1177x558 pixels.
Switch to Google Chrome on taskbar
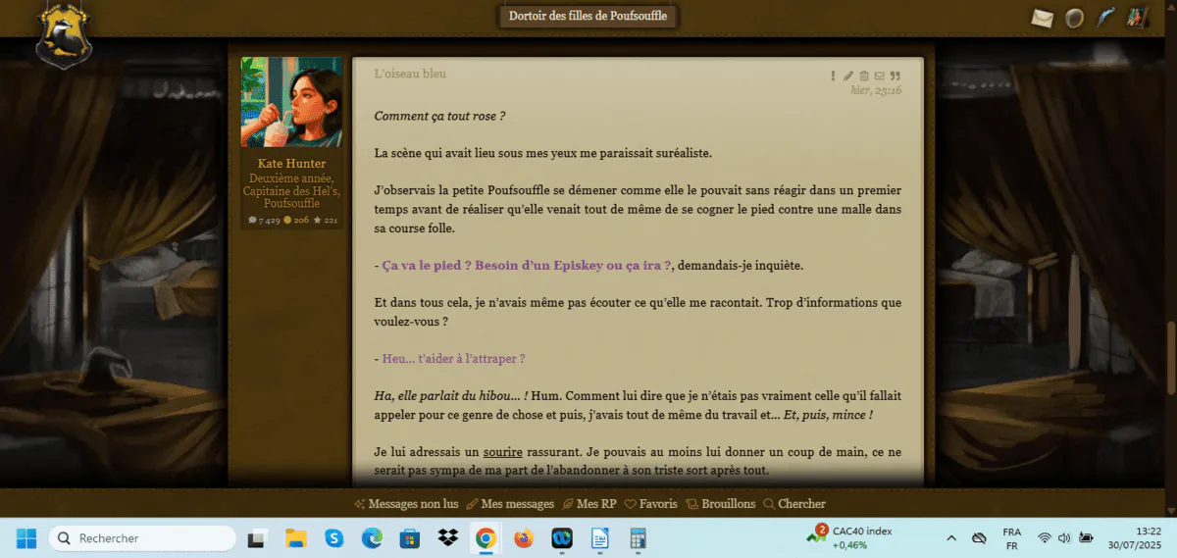(x=486, y=537)
